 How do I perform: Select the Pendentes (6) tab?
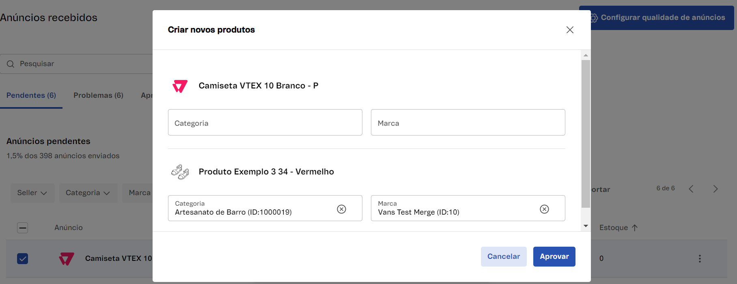[31, 95]
